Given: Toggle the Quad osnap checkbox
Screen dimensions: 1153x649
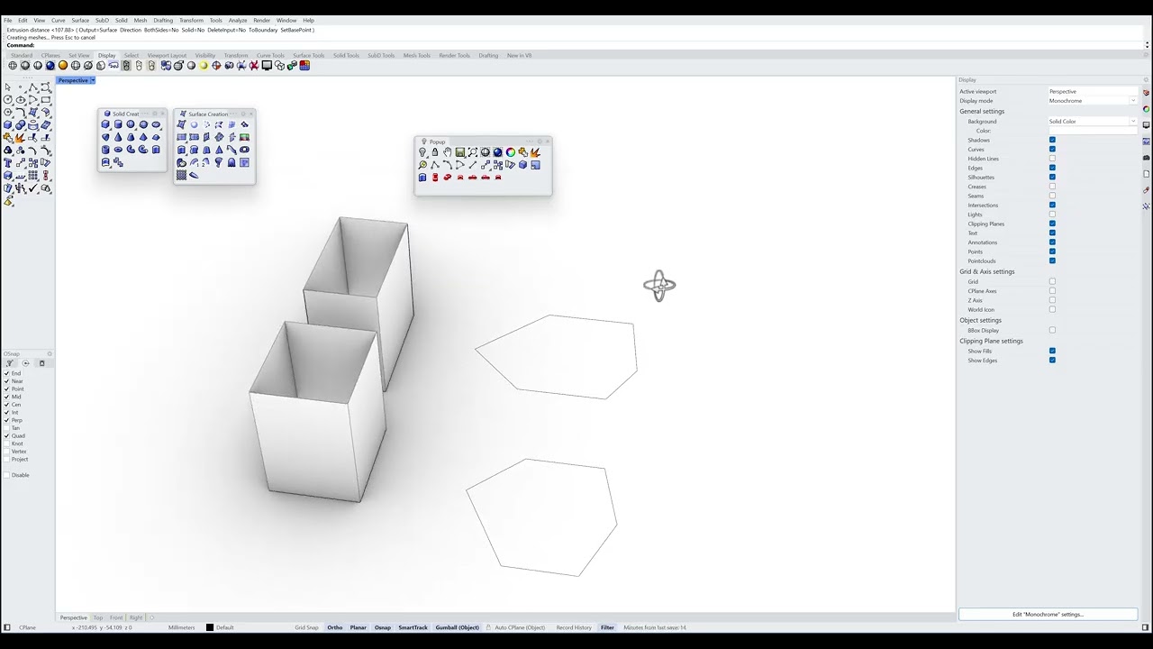Looking at the screenshot, I should tap(6, 436).
